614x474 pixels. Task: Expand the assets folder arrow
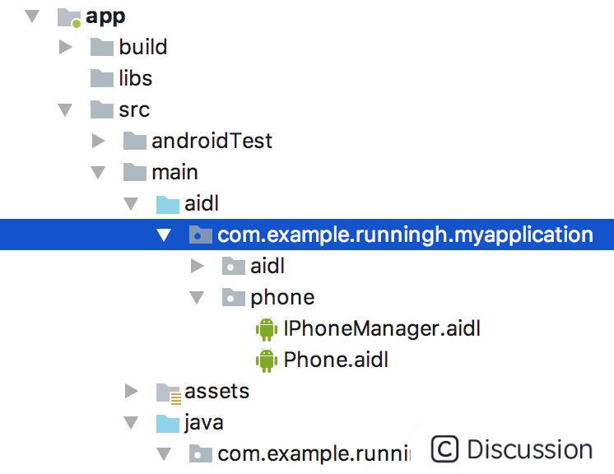click(131, 391)
